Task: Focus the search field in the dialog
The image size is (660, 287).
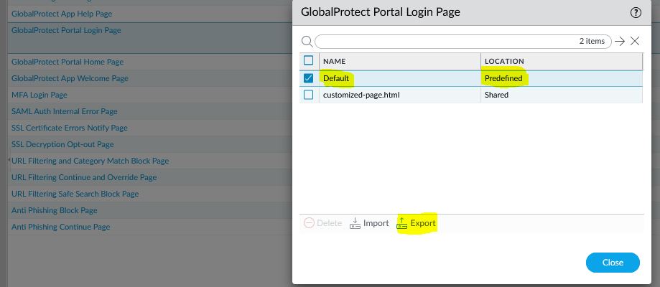Action: (463, 41)
